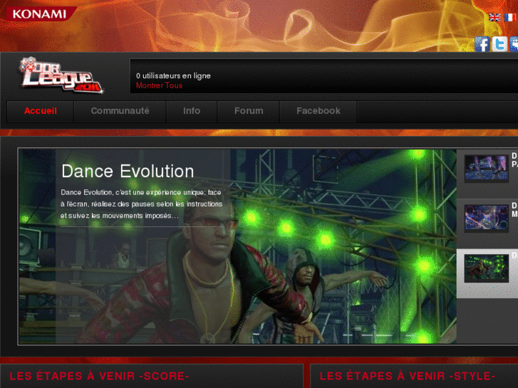Select the green Dance Evolution thumbnail
Viewport: 518px width, 388px height.
(x=486, y=268)
